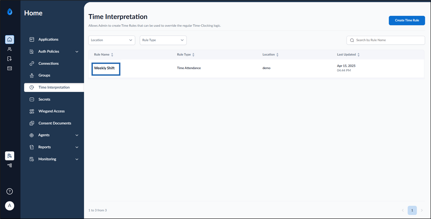The image size is (431, 219).
Task: Click the Auth Policies menu icon
Action: click(32, 52)
